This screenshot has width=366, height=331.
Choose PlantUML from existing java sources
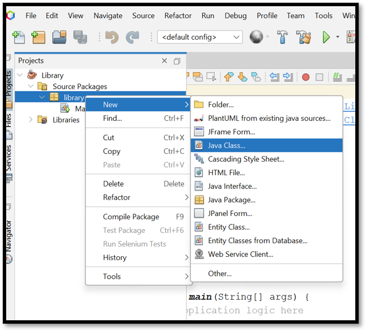point(267,118)
